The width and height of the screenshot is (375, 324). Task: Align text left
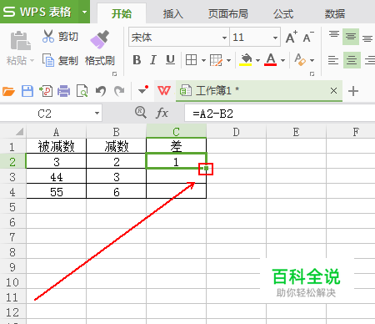click(x=333, y=60)
